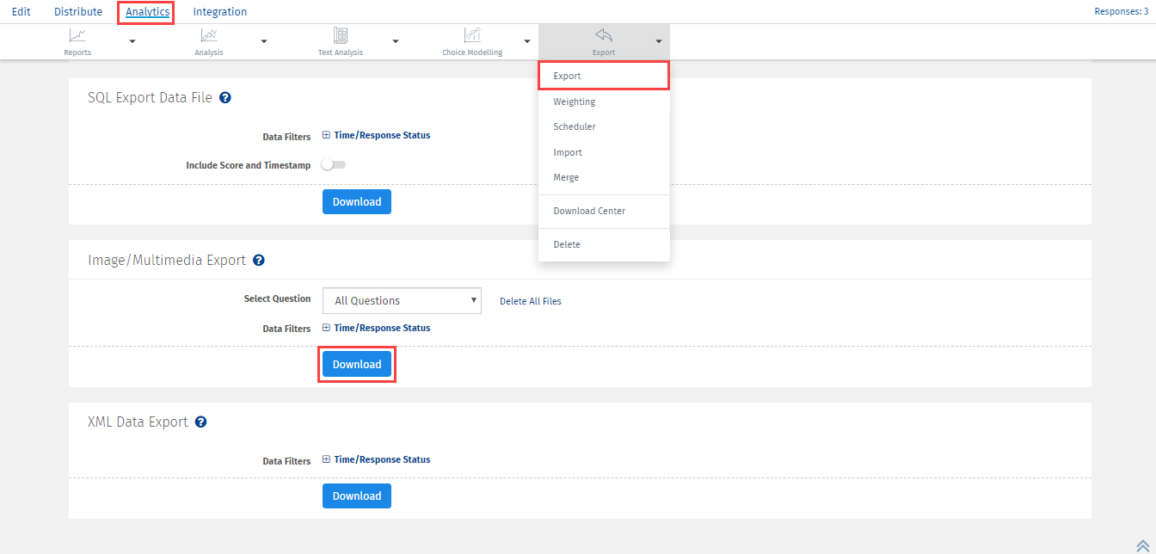
Task: Click the Analysis chart icon
Action: point(208,36)
